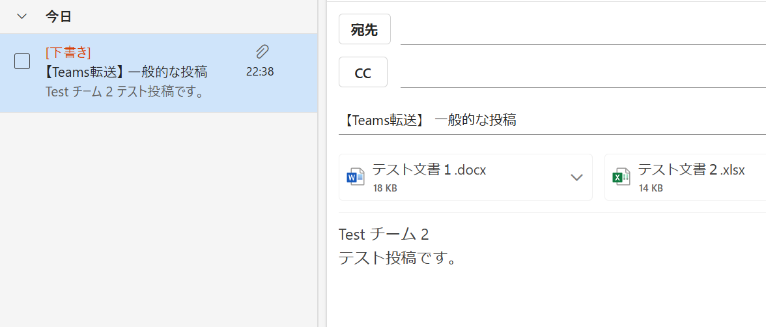
Task: Open the CC recipient picker button
Action: pyautogui.click(x=363, y=72)
